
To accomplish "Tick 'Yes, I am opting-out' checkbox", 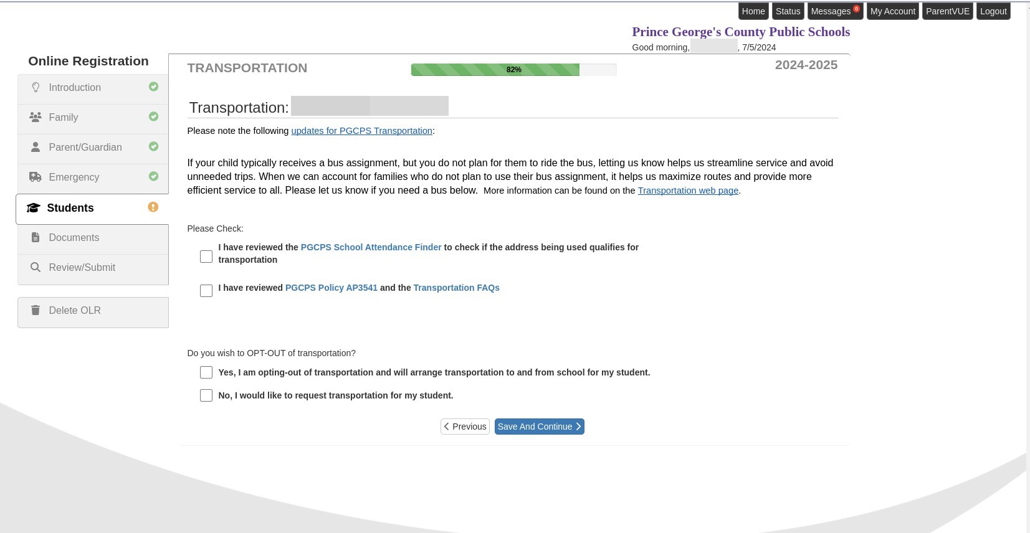I will pos(206,372).
